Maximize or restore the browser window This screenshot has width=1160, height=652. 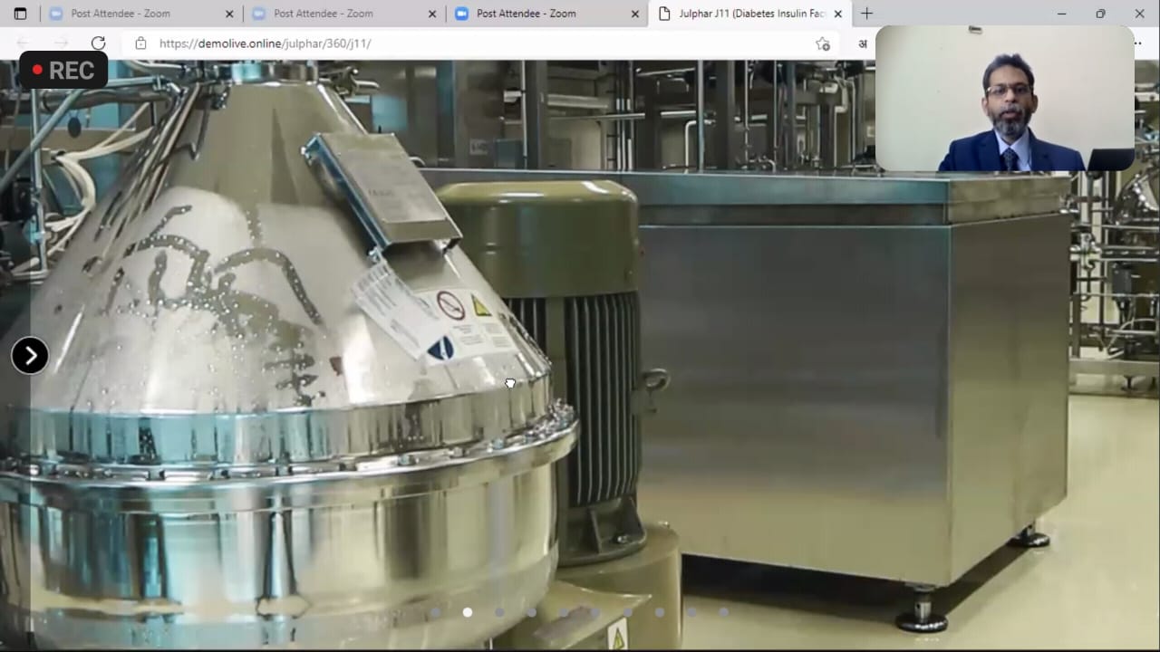point(1100,14)
